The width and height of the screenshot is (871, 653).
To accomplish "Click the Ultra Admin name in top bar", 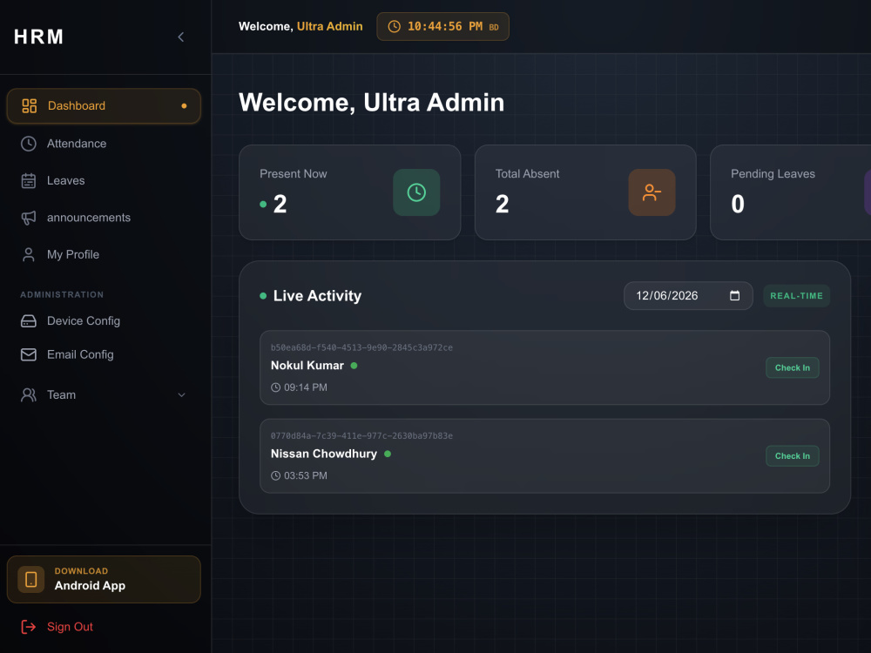I will (x=329, y=27).
